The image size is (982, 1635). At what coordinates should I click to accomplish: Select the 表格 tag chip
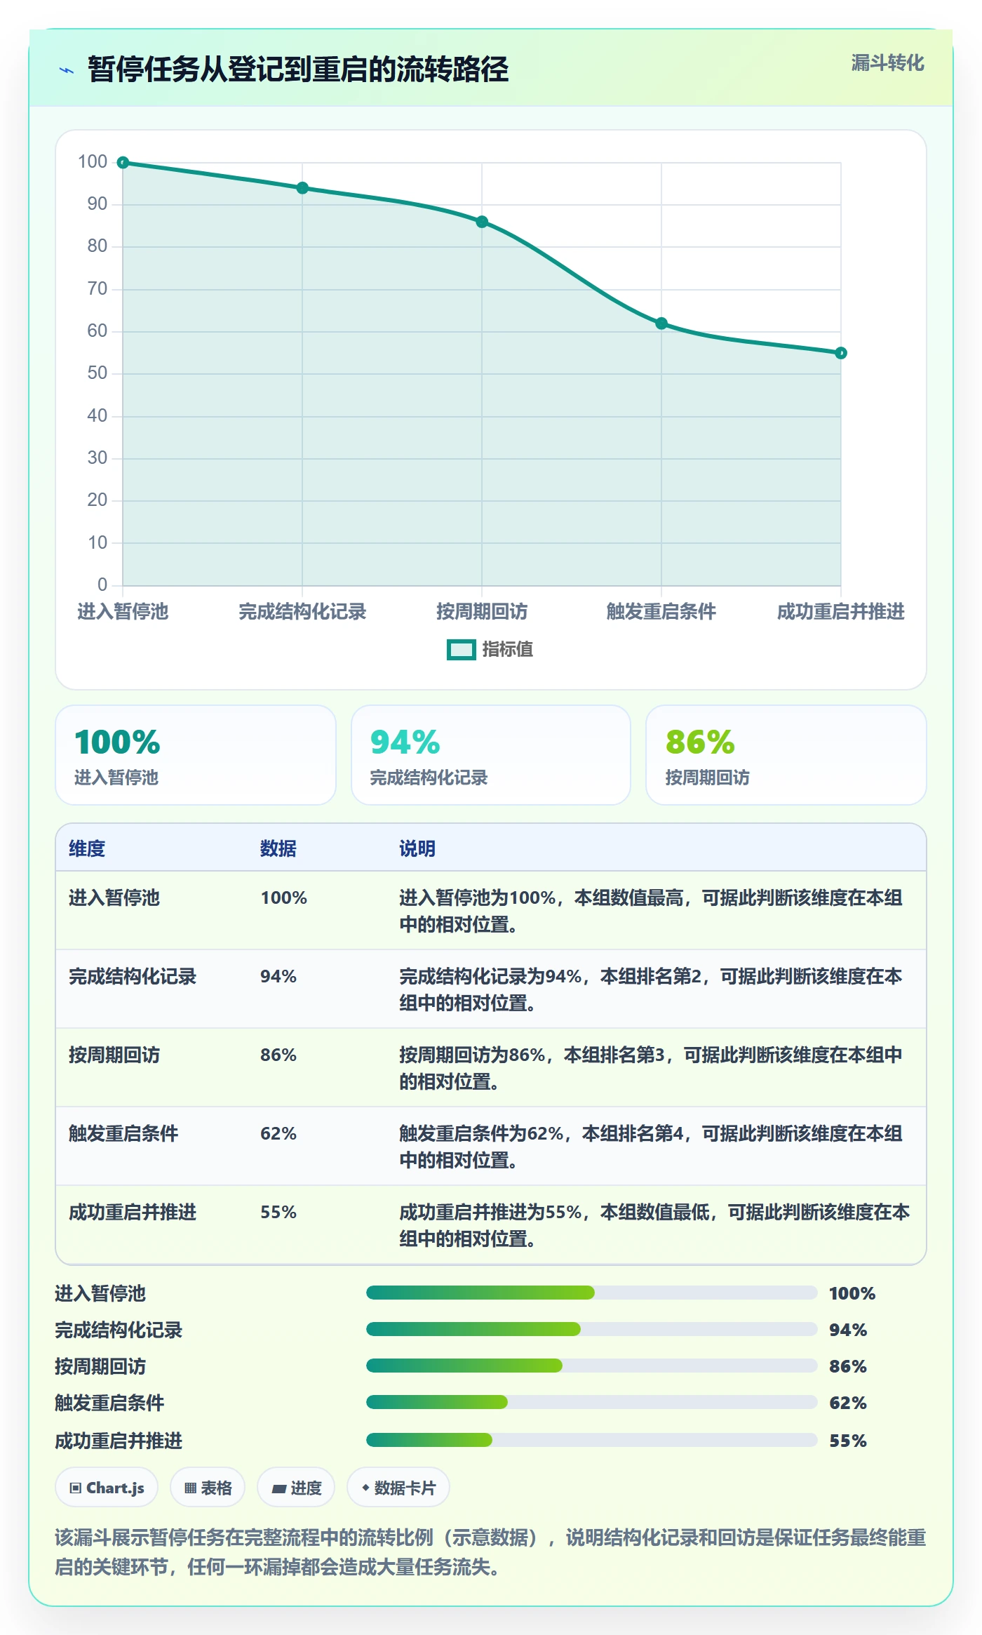tap(208, 1488)
